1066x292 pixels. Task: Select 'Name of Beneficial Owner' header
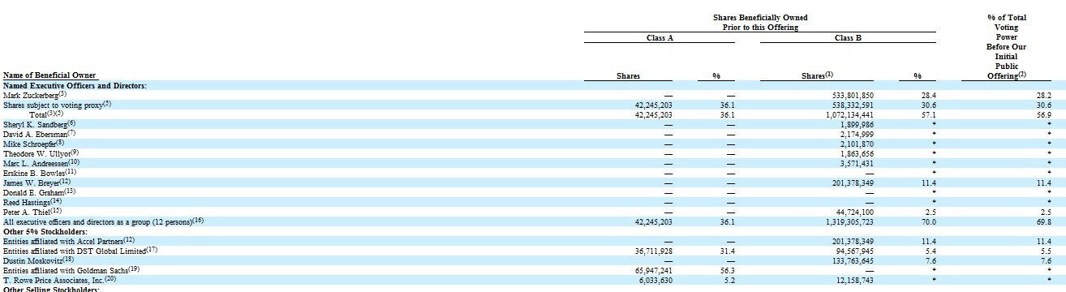[44, 76]
